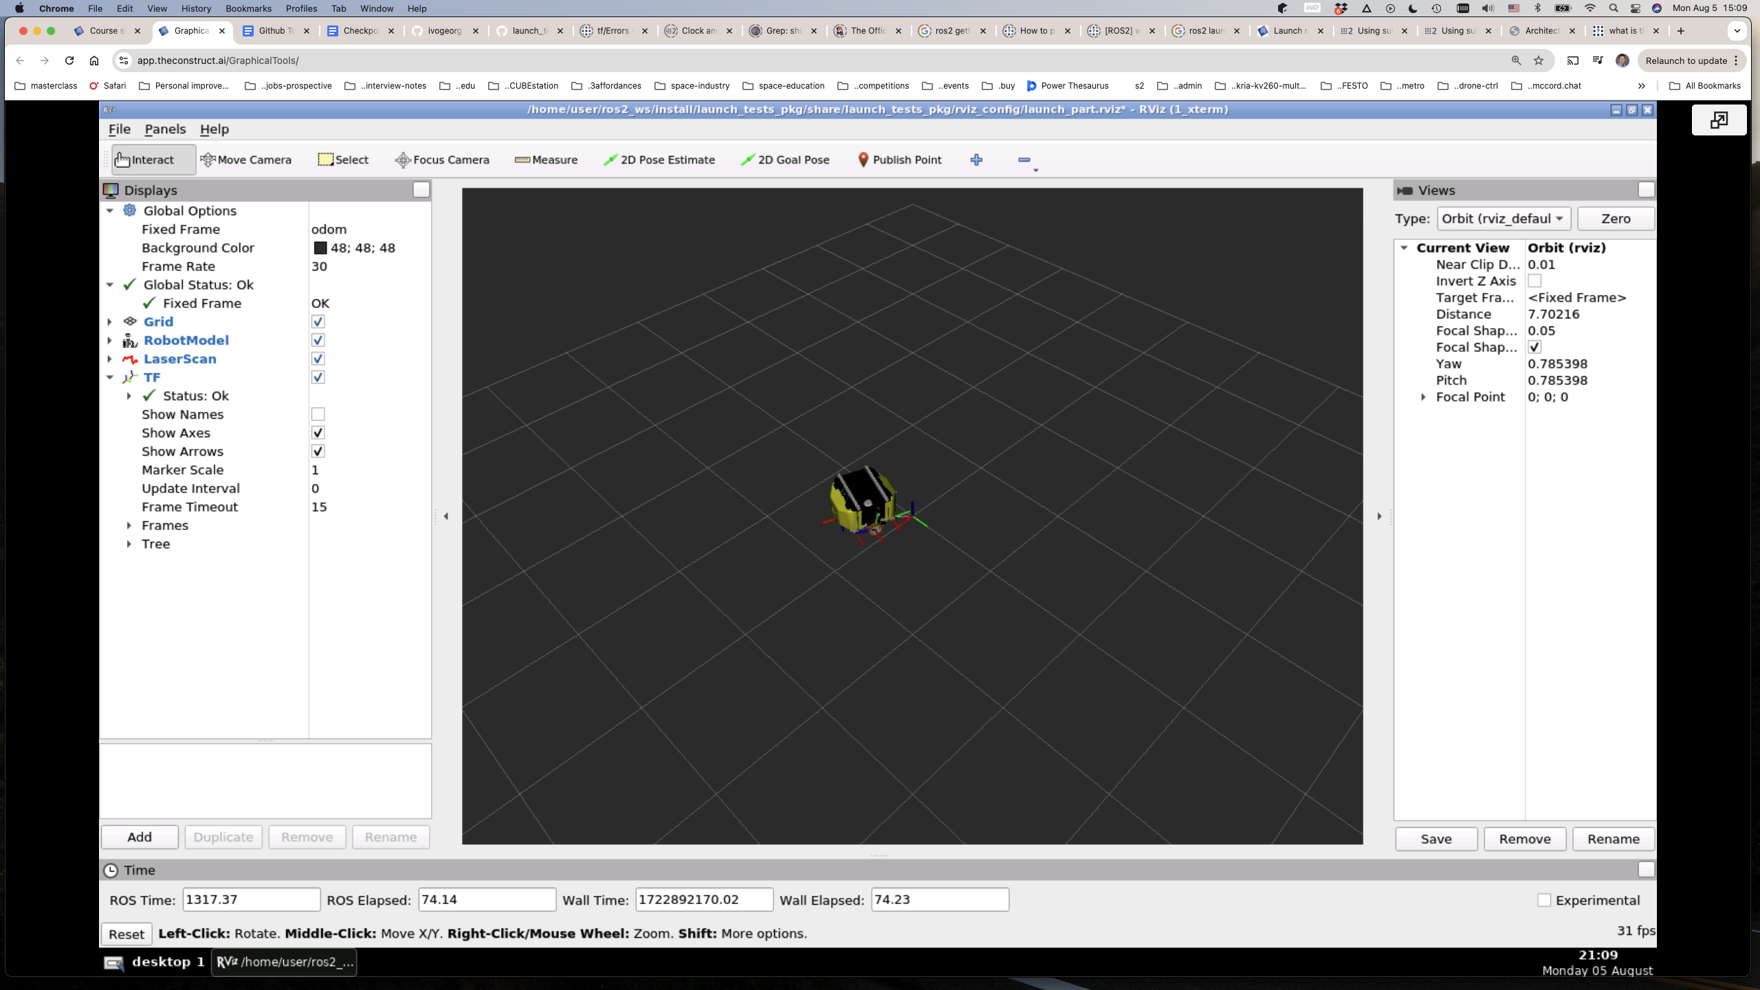This screenshot has height=990, width=1760.
Task: Click the Move Camera tool
Action: click(x=247, y=158)
